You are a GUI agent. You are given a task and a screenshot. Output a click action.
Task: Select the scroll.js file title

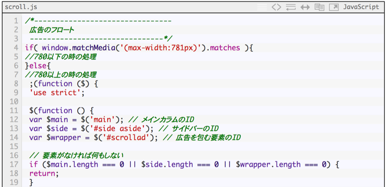pos(21,7)
